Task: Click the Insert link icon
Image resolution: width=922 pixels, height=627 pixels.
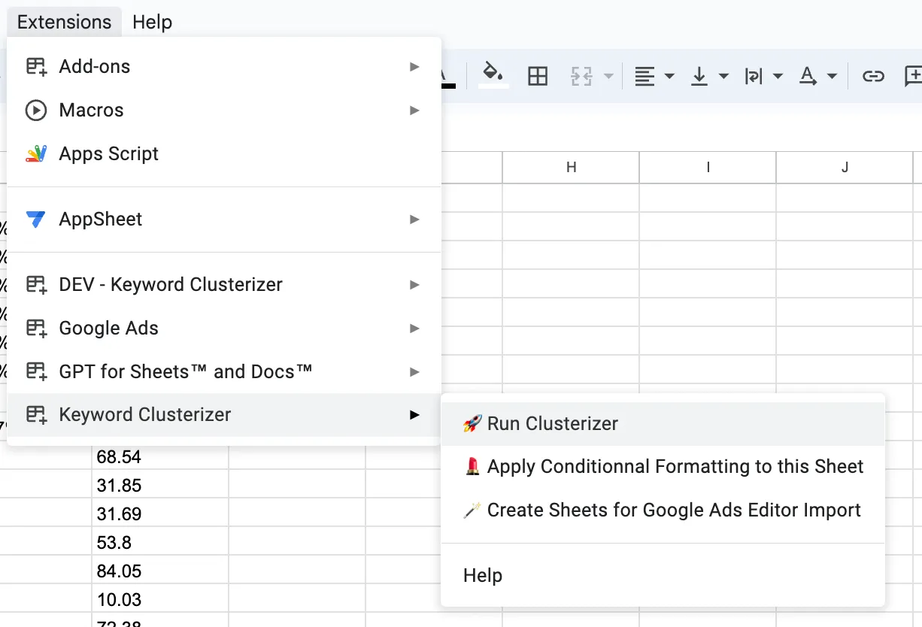Action: [872, 76]
